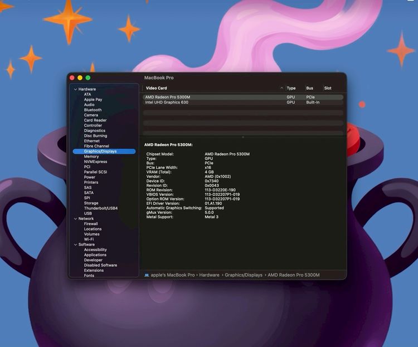Click the Network section label
Image resolution: width=418 pixels, height=347 pixels.
86,219
